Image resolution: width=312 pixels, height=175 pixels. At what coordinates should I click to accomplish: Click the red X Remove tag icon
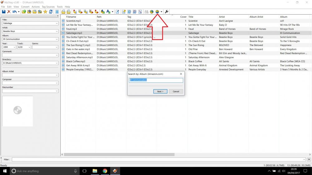pyautogui.click(x=9, y=12)
